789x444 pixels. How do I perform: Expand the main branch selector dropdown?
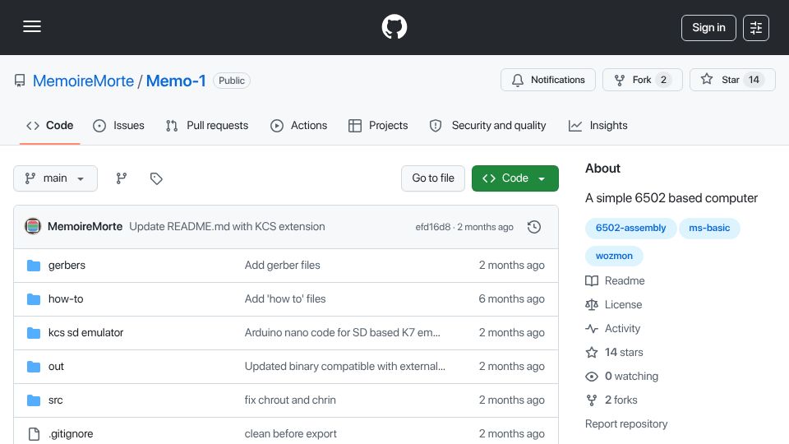click(55, 178)
